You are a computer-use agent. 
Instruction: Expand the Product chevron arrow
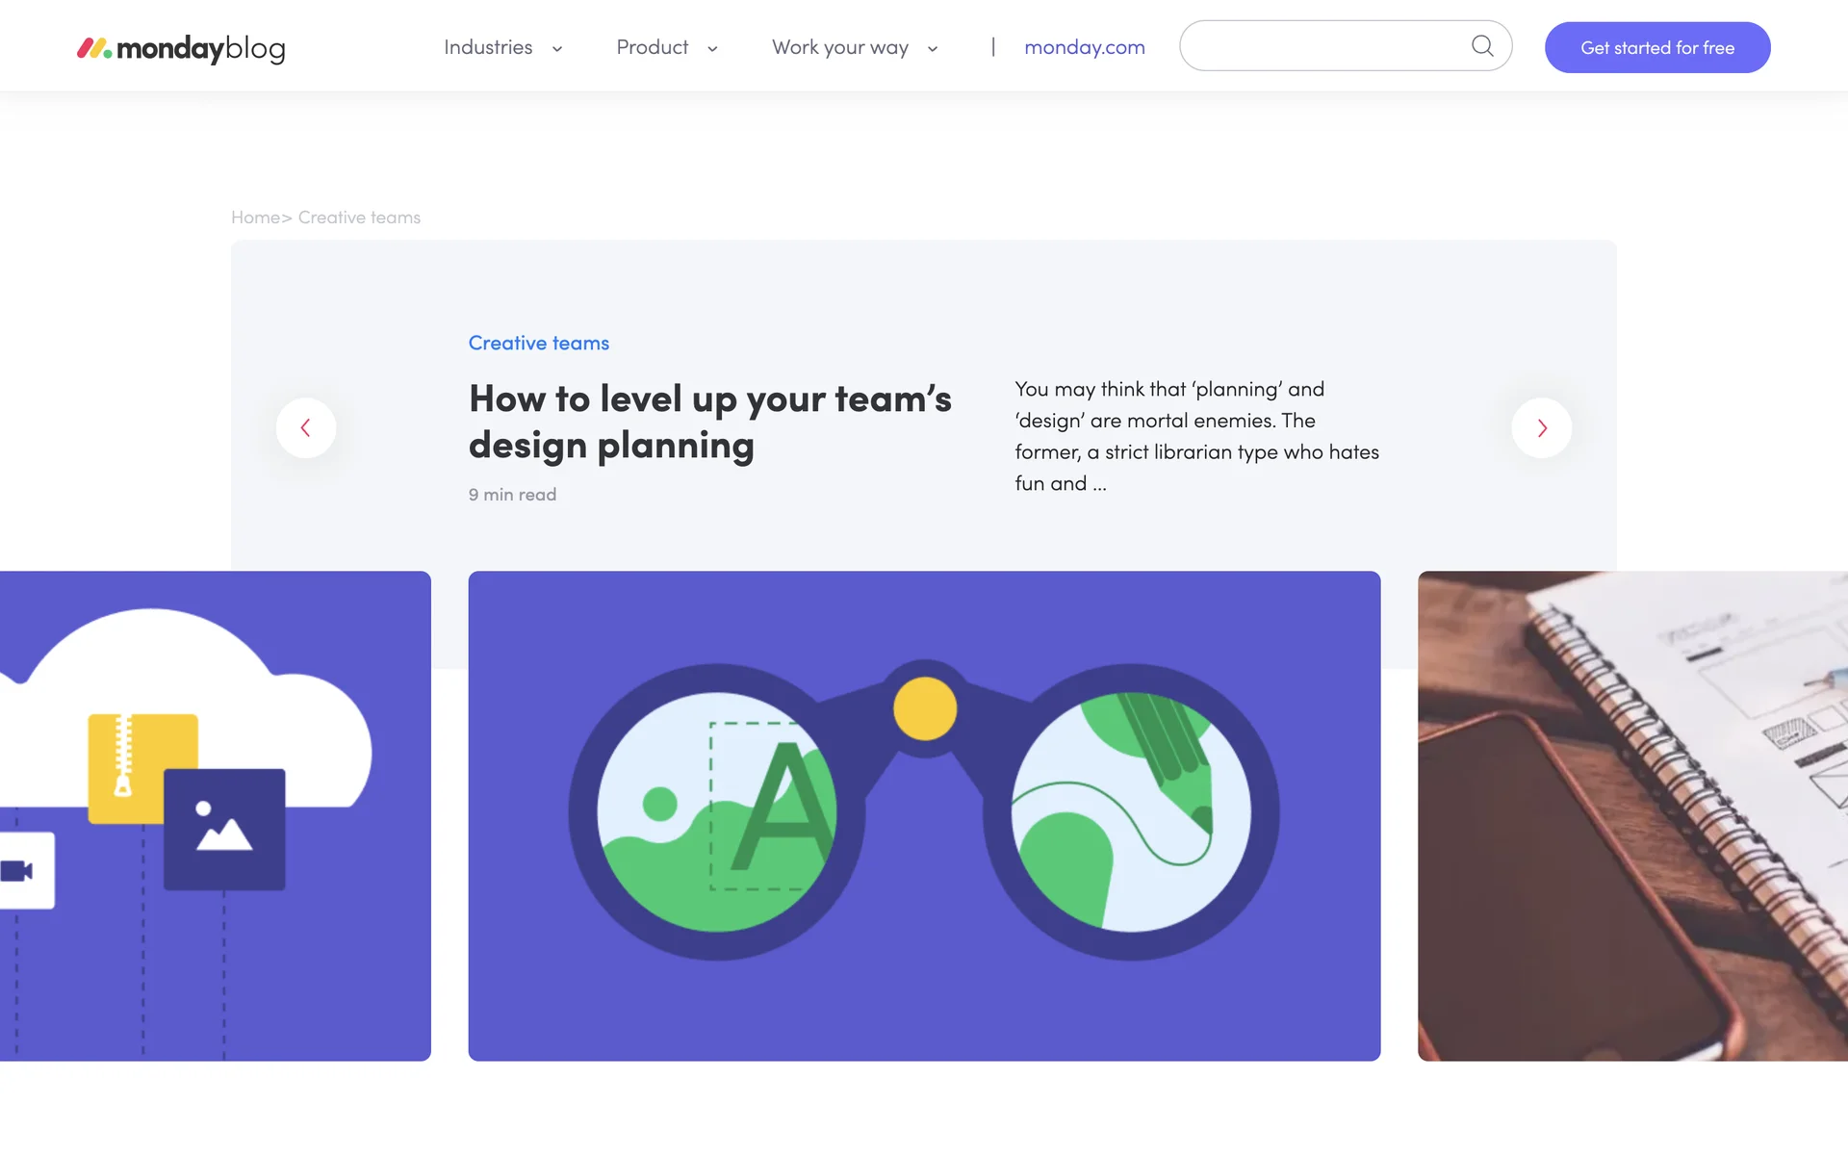(712, 49)
